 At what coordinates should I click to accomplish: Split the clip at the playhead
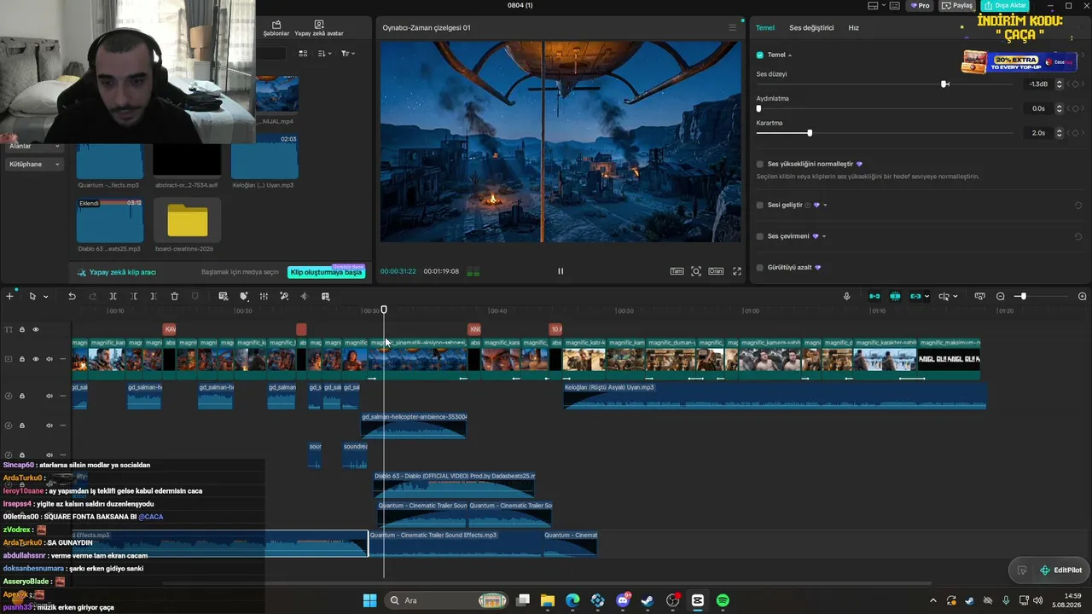pos(113,296)
